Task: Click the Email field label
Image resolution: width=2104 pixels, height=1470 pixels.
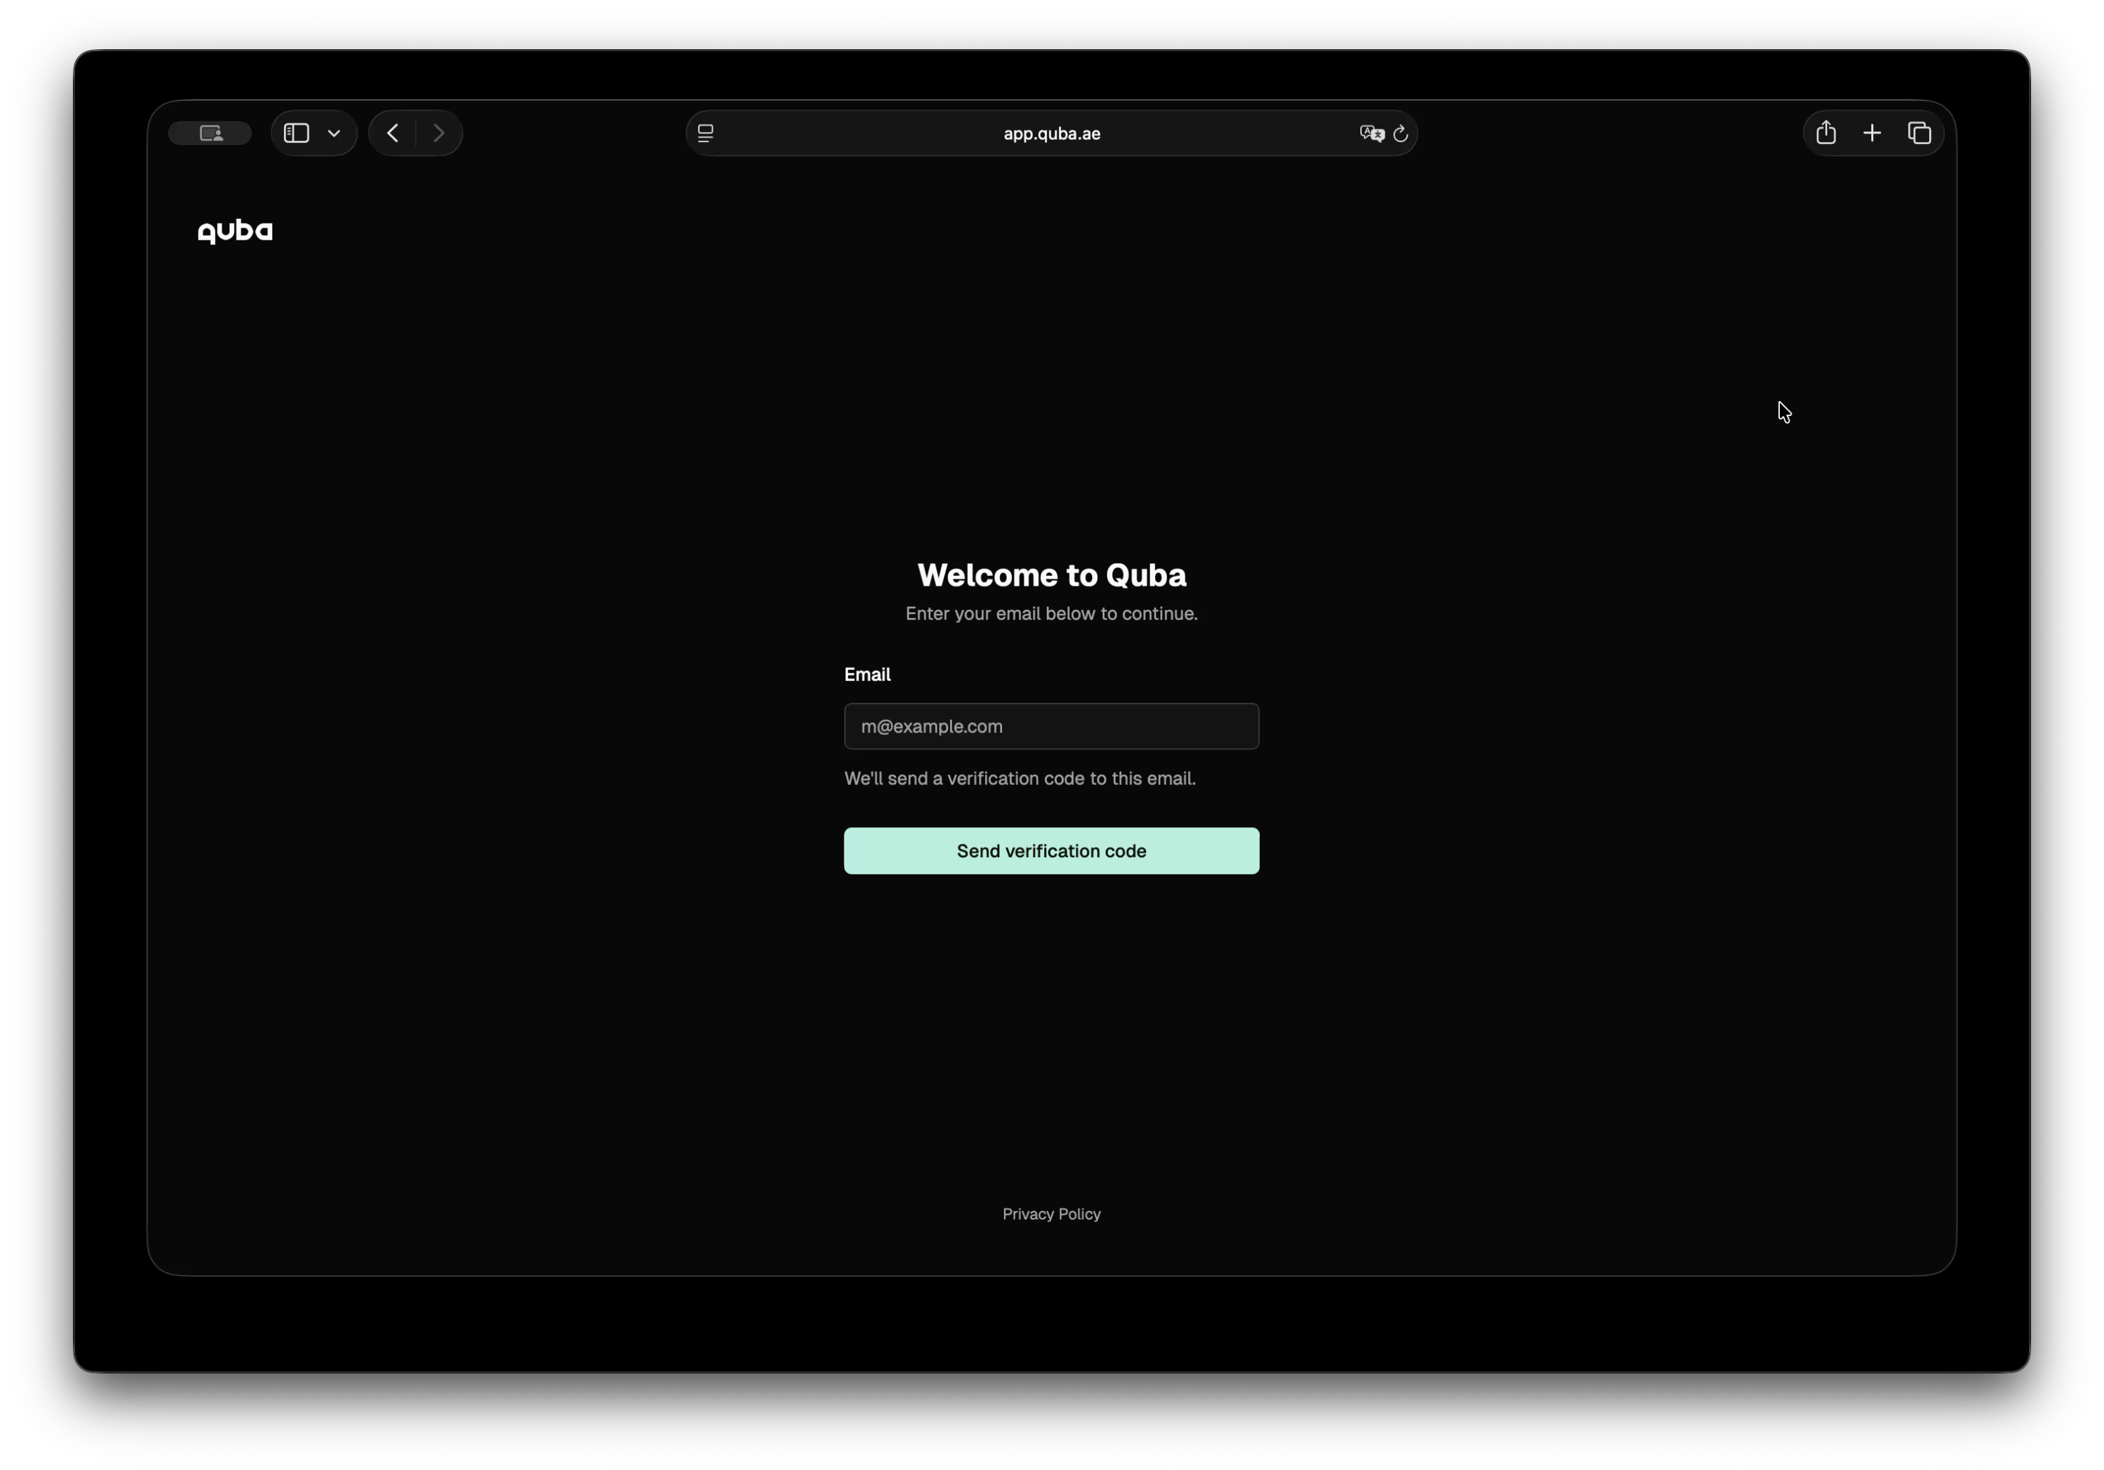Action: 867,675
